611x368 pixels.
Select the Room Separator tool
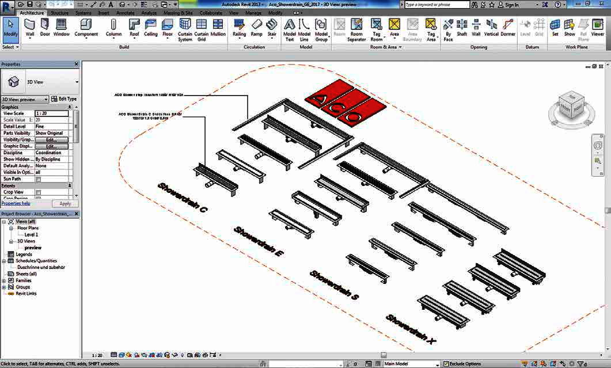click(356, 31)
